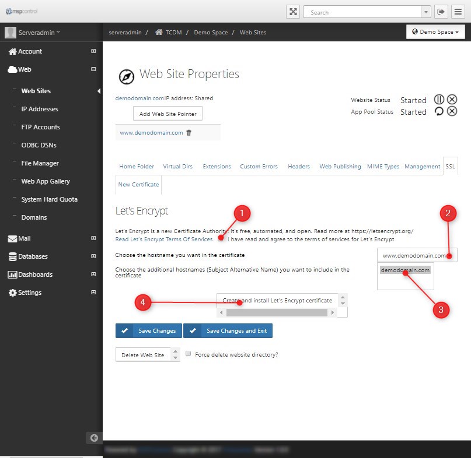Image resolution: width=471 pixels, height=458 pixels.
Task: Select the SSL tab
Action: [450, 167]
